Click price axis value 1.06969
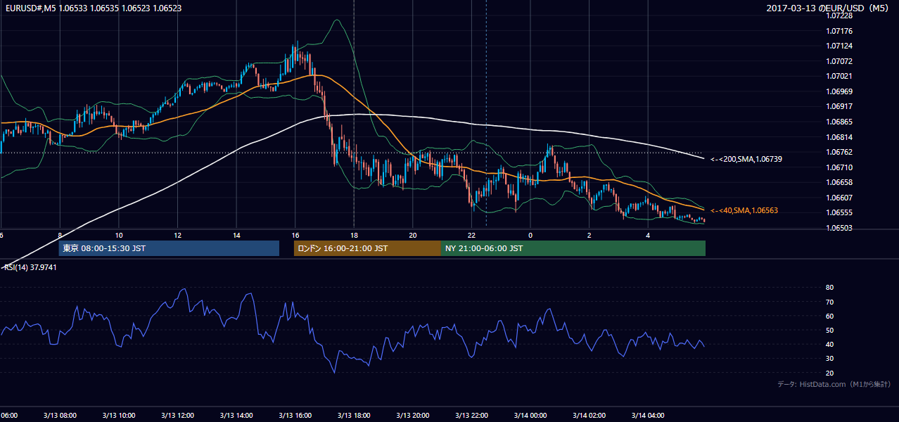 pyautogui.click(x=839, y=91)
